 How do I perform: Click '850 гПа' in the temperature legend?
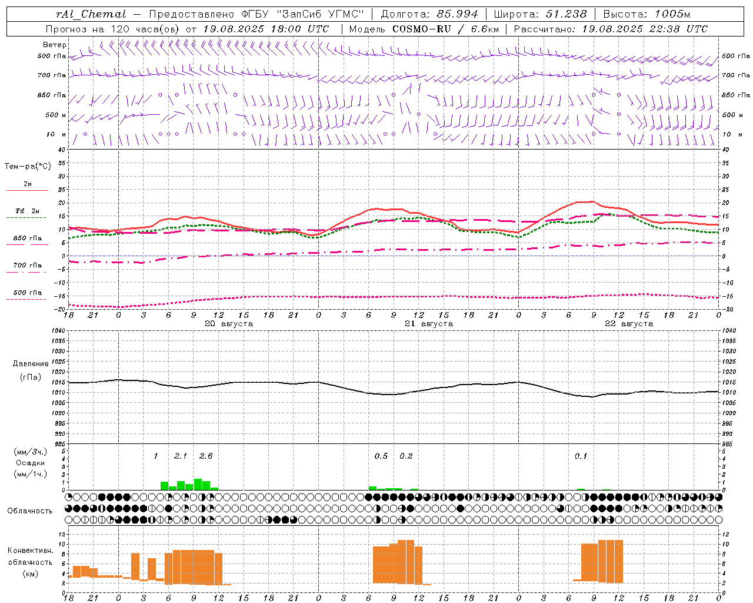[x=28, y=238]
